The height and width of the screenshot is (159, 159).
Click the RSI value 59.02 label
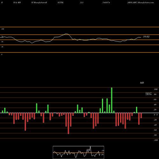tap(146, 37)
